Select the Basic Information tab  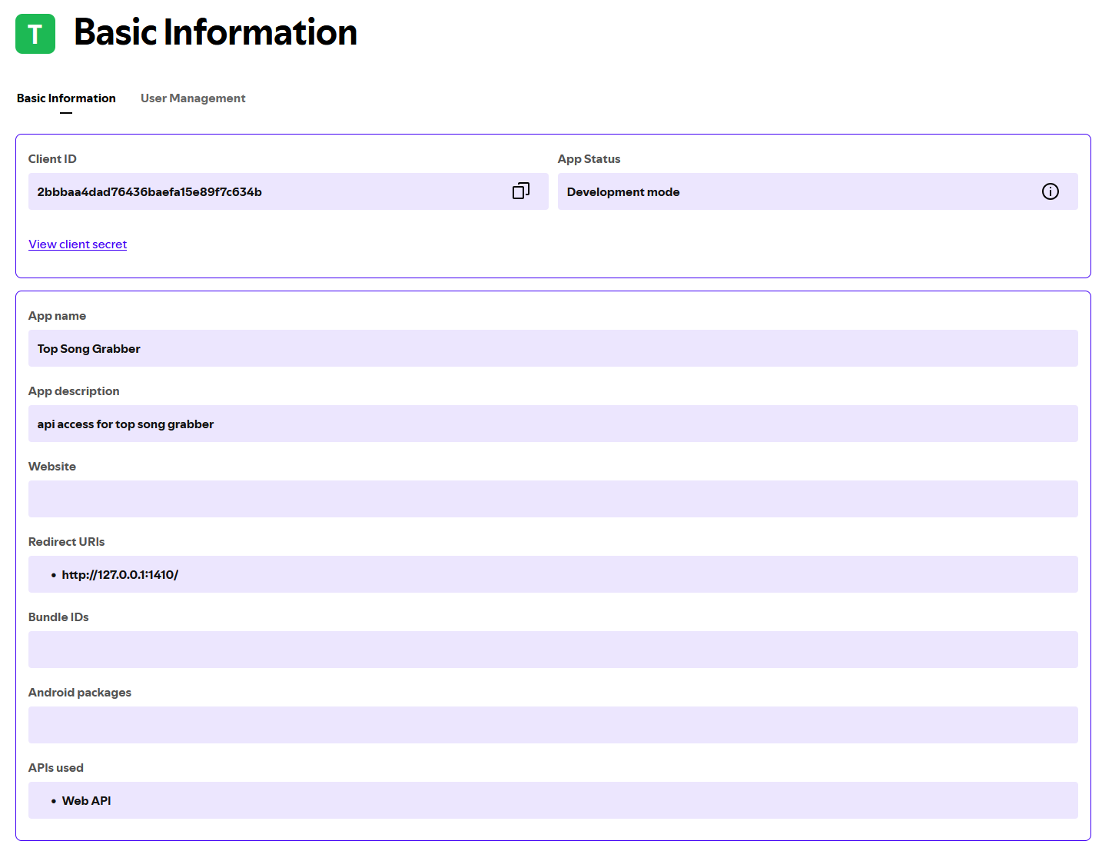pos(66,98)
